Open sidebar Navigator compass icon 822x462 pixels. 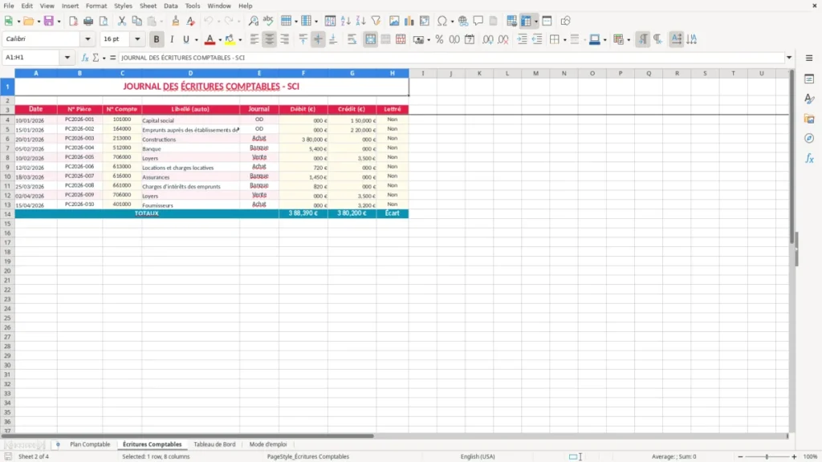click(809, 139)
